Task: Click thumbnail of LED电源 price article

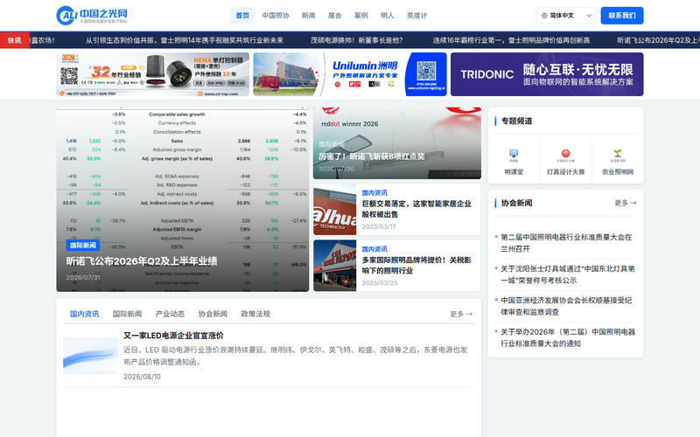Action: coord(90,356)
